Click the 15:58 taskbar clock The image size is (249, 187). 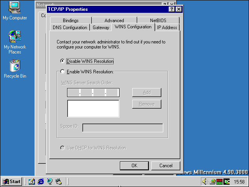point(239,182)
